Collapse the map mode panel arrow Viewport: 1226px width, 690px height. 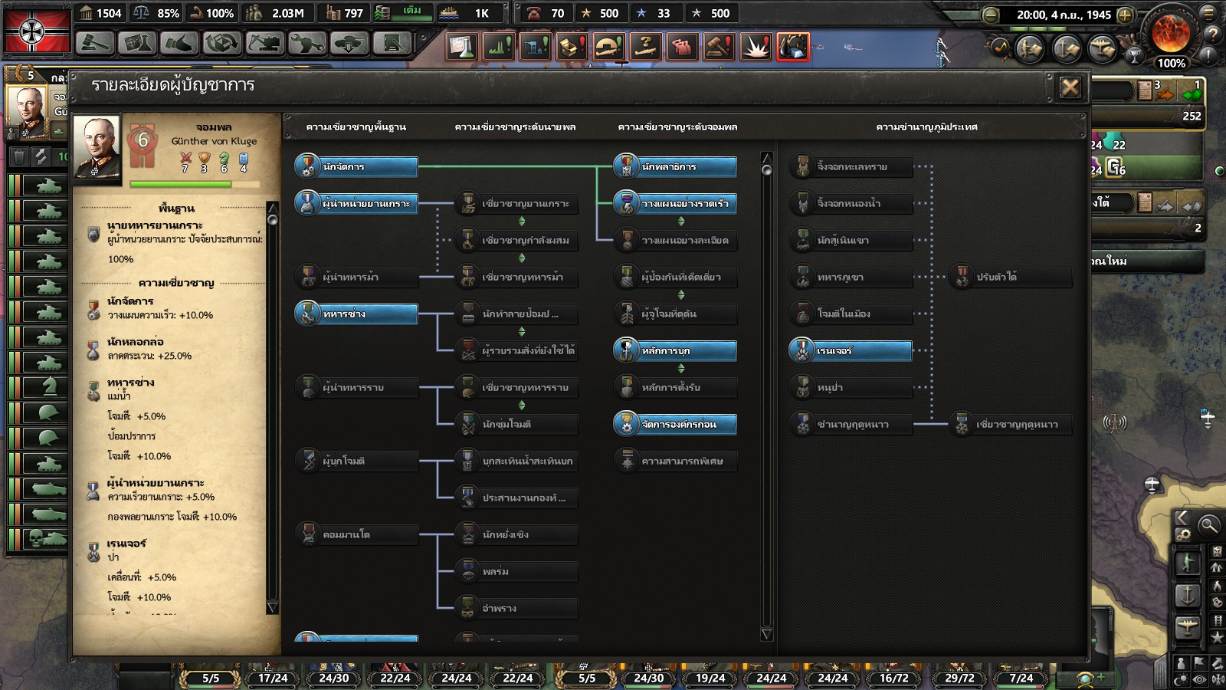pos(1182,517)
